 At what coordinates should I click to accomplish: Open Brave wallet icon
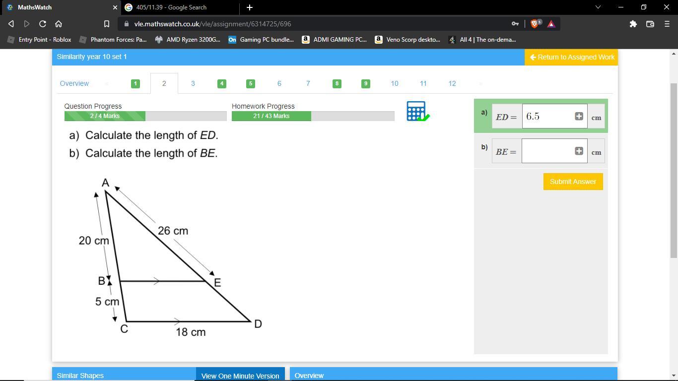pos(650,24)
